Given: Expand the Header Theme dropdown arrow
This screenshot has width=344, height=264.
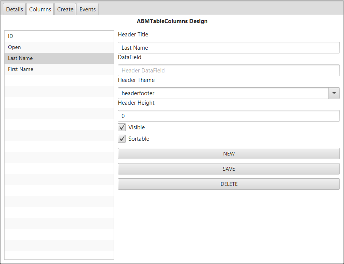Looking at the screenshot, I should (334, 93).
